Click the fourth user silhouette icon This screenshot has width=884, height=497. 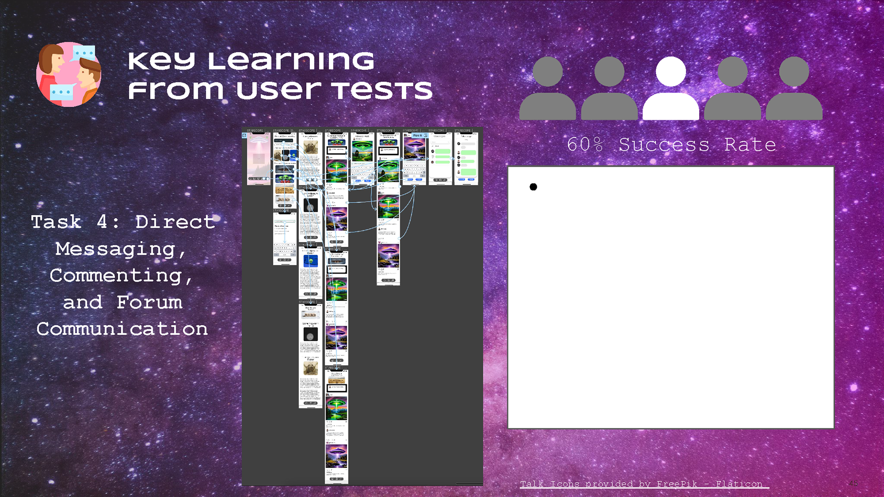pyautogui.click(x=733, y=88)
